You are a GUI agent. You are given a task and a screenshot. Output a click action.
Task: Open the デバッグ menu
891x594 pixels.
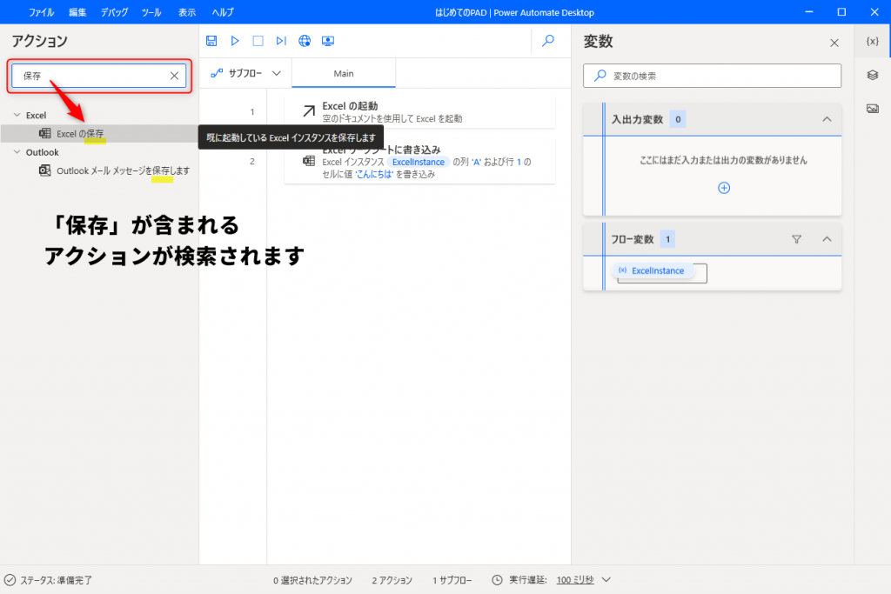click(x=114, y=12)
